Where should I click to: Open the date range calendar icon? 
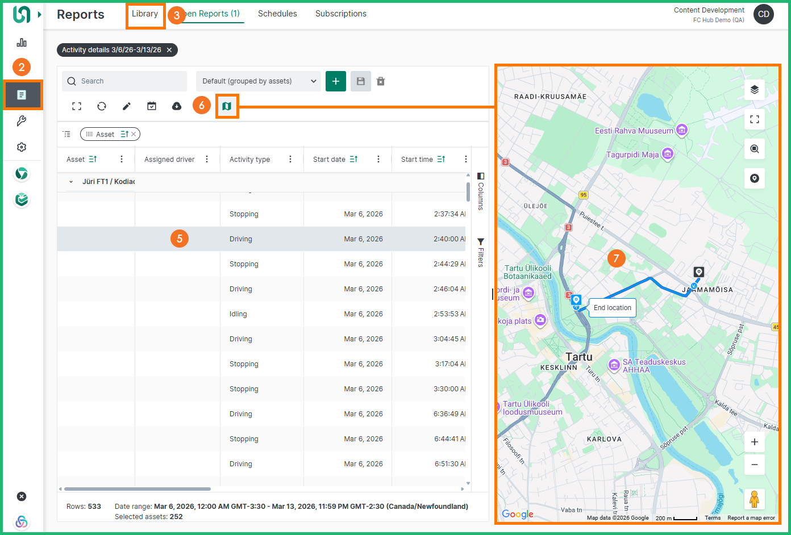click(152, 106)
